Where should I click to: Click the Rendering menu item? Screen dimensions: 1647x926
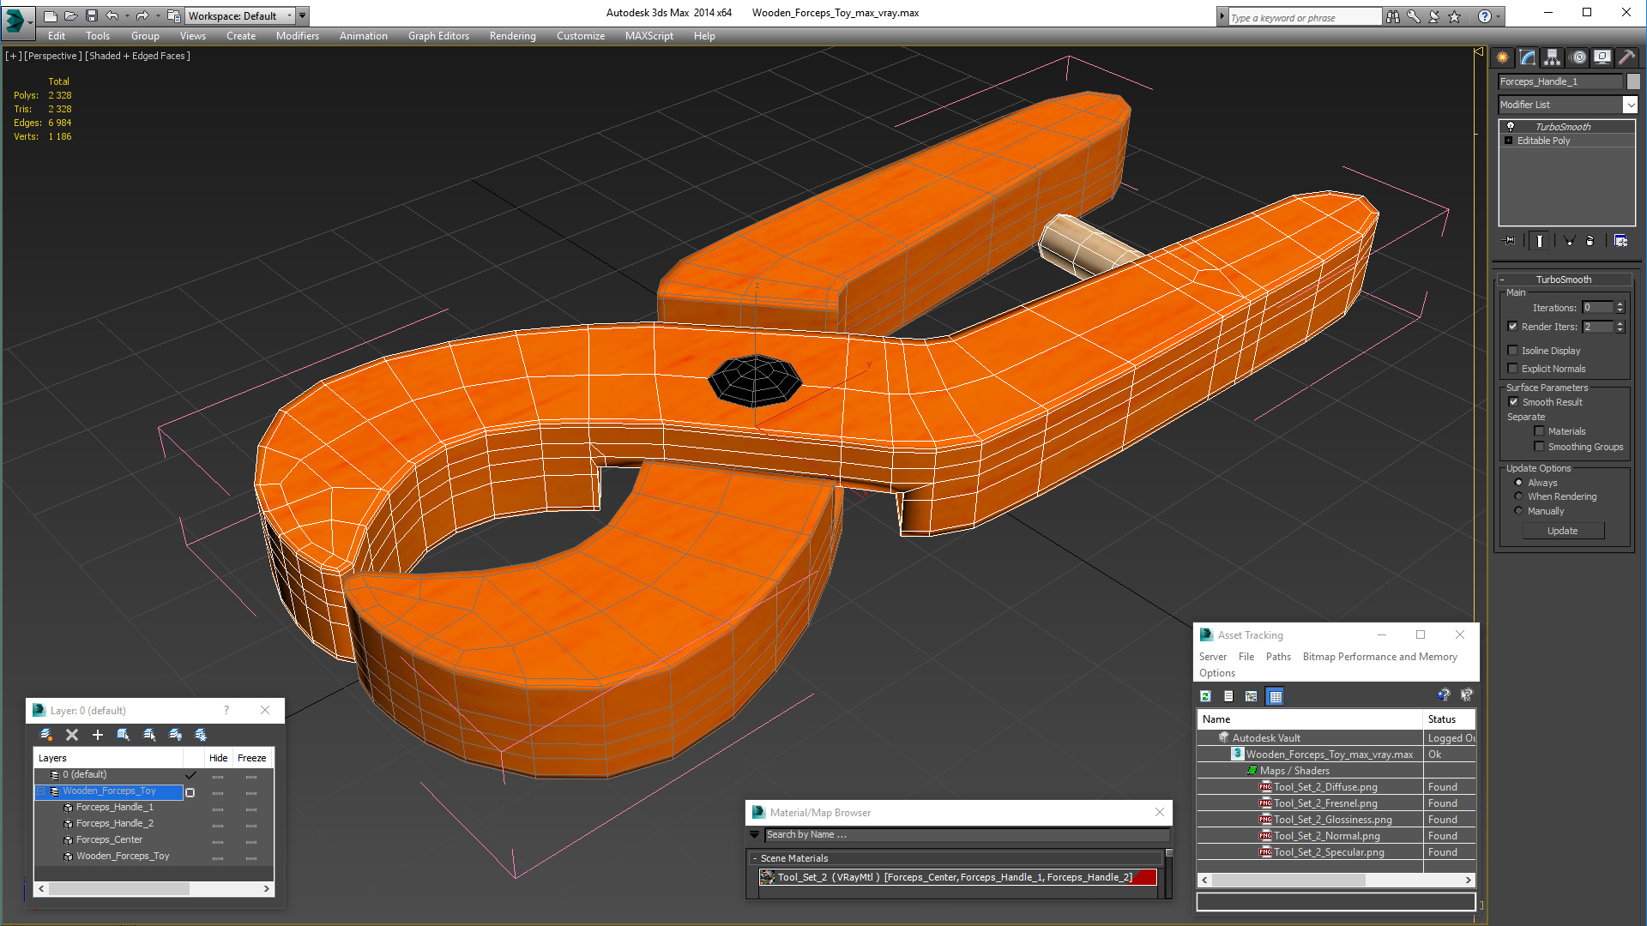[x=511, y=36]
